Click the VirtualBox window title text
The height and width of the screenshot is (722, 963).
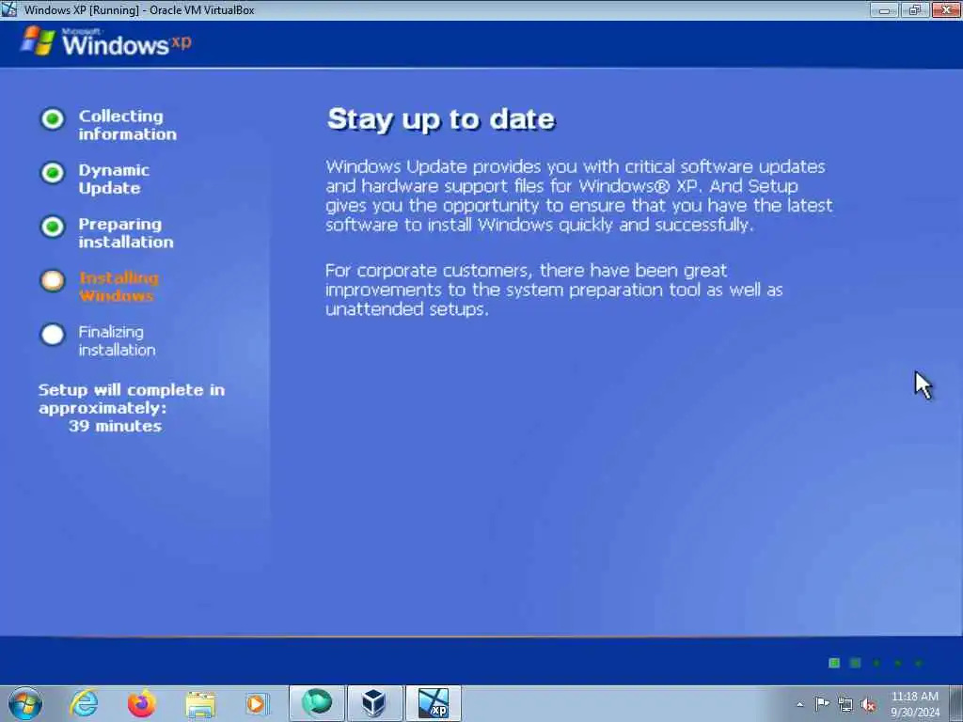coord(139,9)
